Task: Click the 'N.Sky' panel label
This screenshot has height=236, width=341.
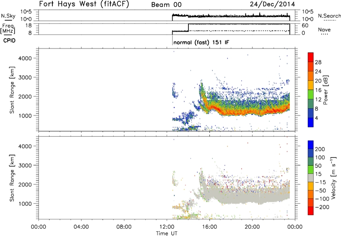Action: (8, 16)
